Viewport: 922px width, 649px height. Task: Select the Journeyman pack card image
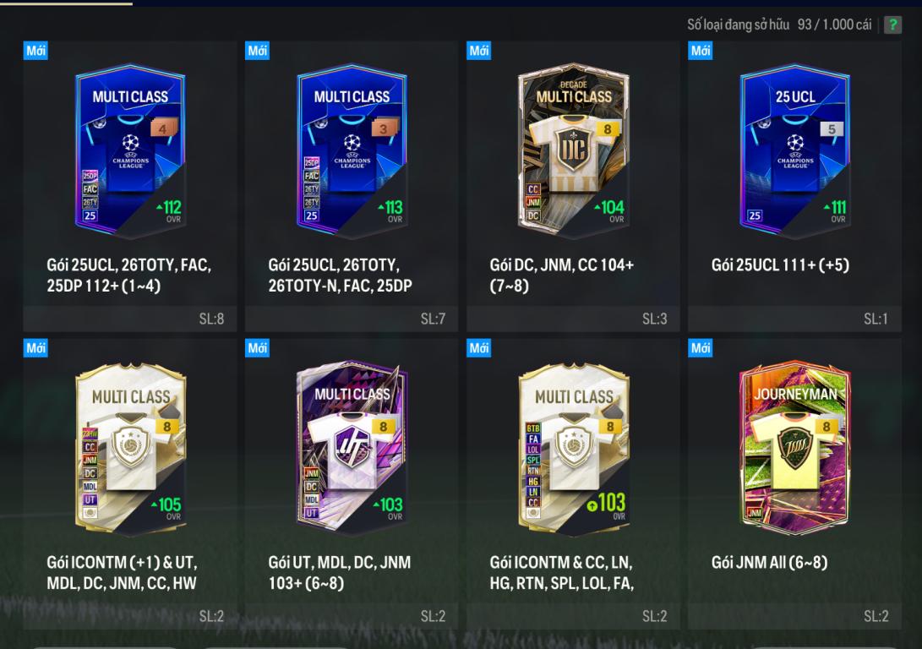coord(795,448)
